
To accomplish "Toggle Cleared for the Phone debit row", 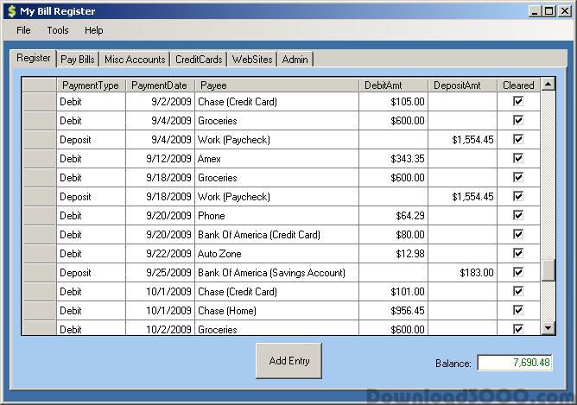I will coord(518,216).
